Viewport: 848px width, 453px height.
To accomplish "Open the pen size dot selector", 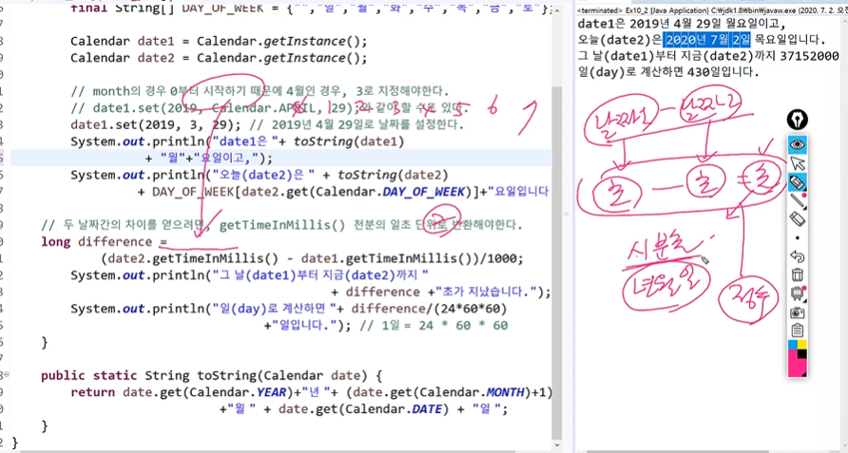I will click(x=798, y=237).
